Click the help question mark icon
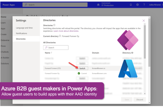 pos(144,5)
